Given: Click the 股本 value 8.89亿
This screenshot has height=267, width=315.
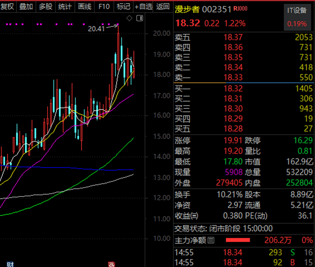Looking at the screenshot, I should 302,194.
